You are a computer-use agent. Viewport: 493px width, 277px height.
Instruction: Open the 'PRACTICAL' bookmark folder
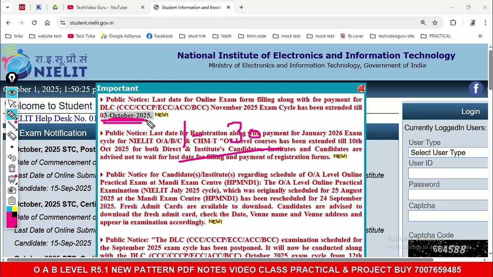[436, 36]
